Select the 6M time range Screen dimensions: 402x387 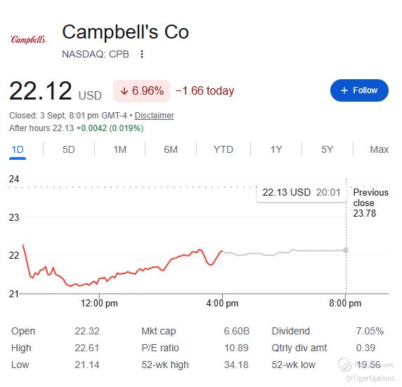171,149
